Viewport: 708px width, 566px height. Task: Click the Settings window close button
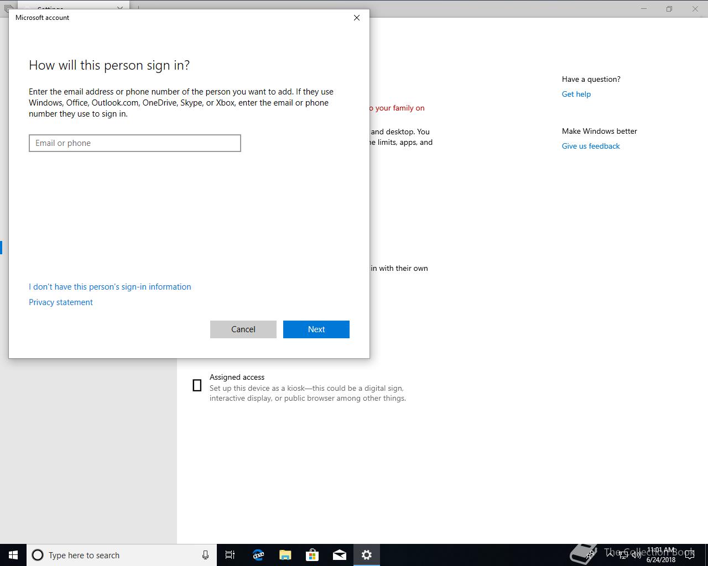(x=695, y=9)
